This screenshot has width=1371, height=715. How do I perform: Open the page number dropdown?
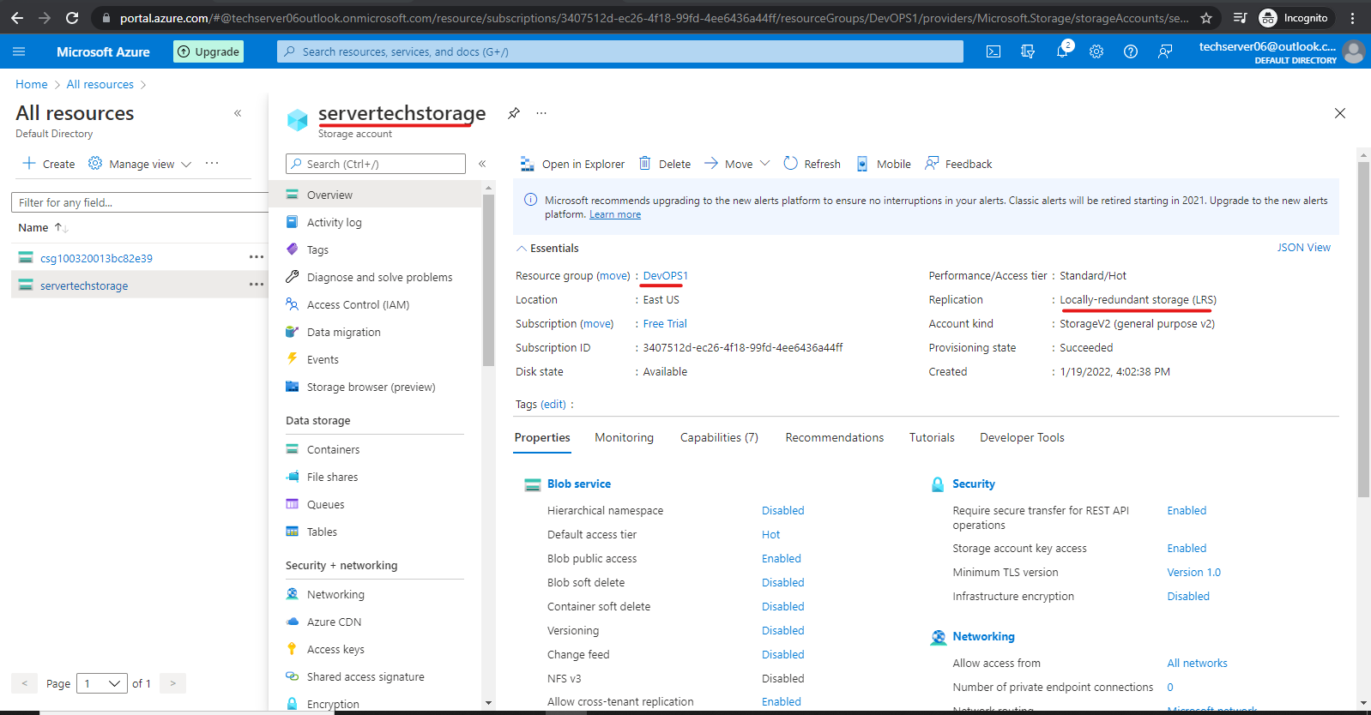102,683
